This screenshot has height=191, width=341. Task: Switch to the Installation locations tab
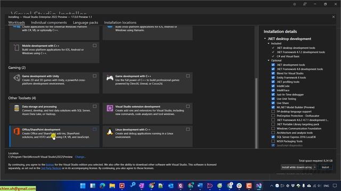pos(120,22)
